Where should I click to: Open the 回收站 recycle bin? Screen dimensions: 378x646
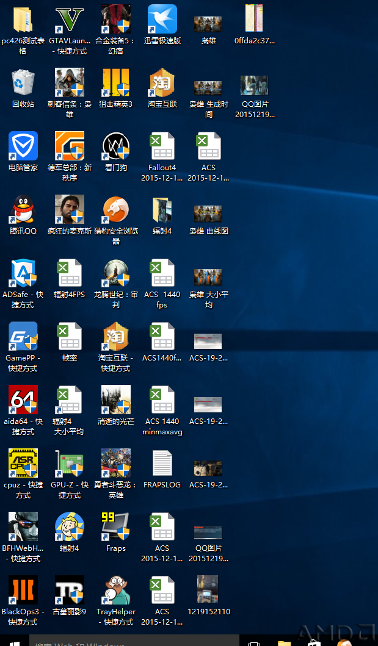click(x=23, y=83)
